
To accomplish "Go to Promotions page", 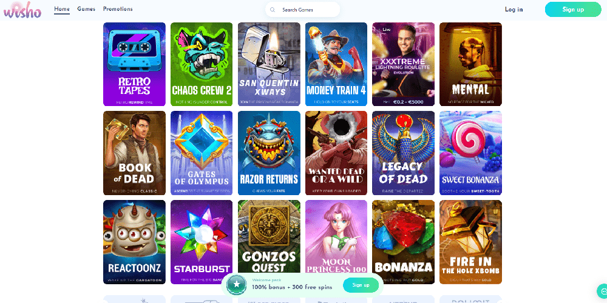I will (118, 9).
